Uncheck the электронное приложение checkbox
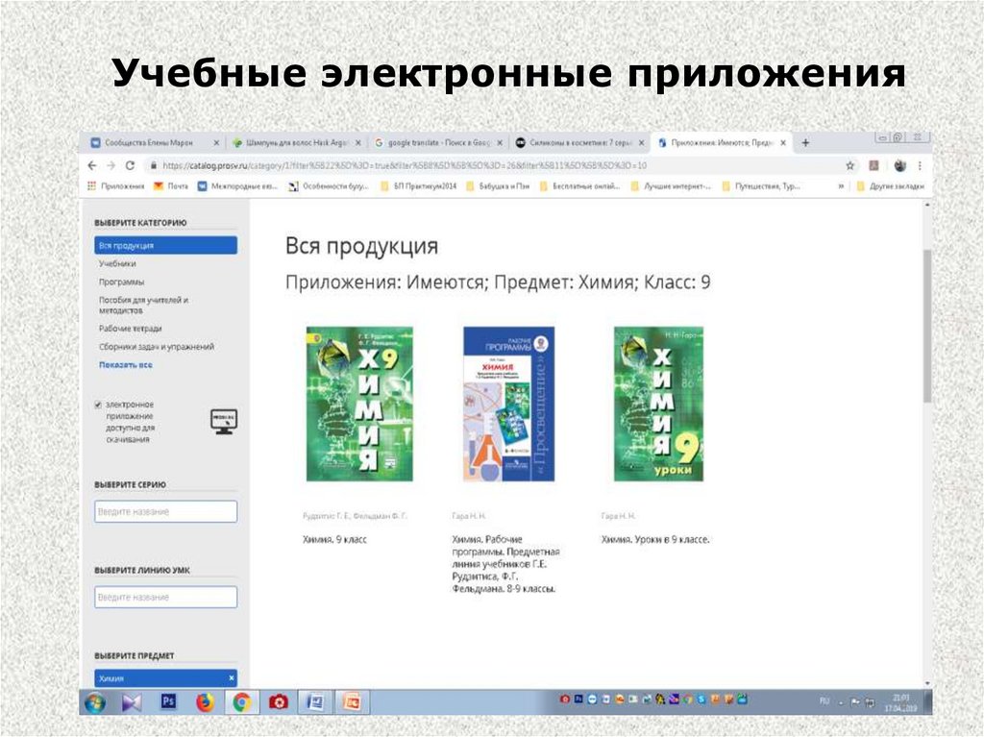 (x=98, y=405)
